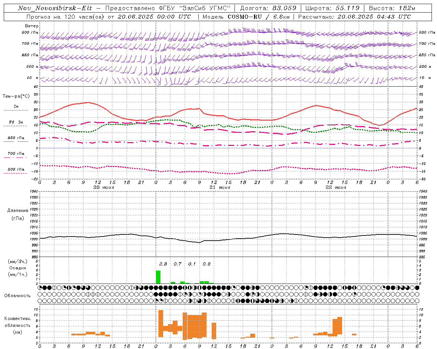
Task: Click the "20 июня" date label
Action: 104,187
